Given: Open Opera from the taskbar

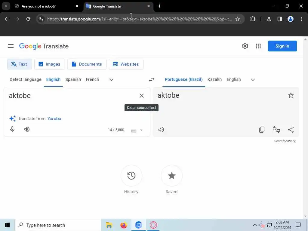Looking at the screenshot, I should (x=153, y=225).
